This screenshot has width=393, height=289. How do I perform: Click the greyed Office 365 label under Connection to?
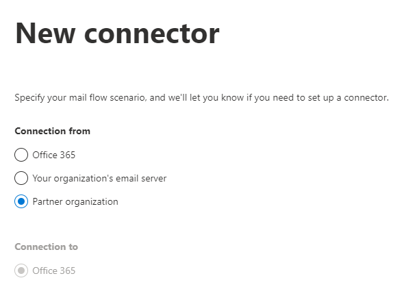pyautogui.click(x=54, y=271)
